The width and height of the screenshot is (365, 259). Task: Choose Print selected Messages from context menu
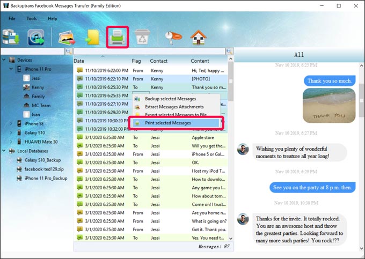click(176, 123)
